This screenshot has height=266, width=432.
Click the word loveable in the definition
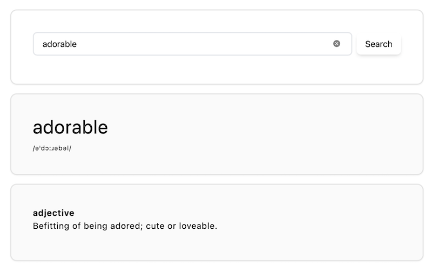198,226
